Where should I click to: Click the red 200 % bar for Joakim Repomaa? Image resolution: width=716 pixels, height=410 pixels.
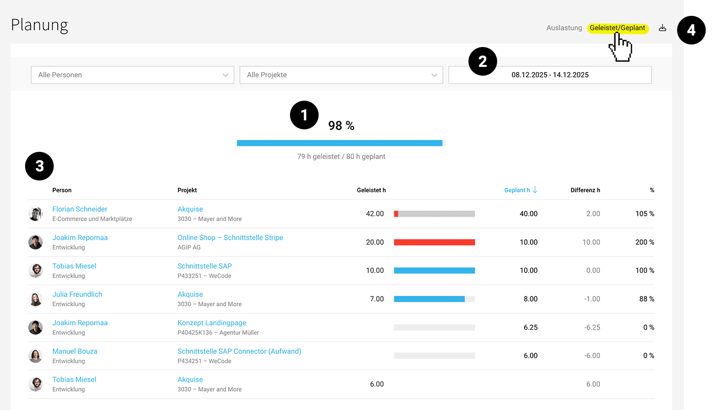click(434, 242)
